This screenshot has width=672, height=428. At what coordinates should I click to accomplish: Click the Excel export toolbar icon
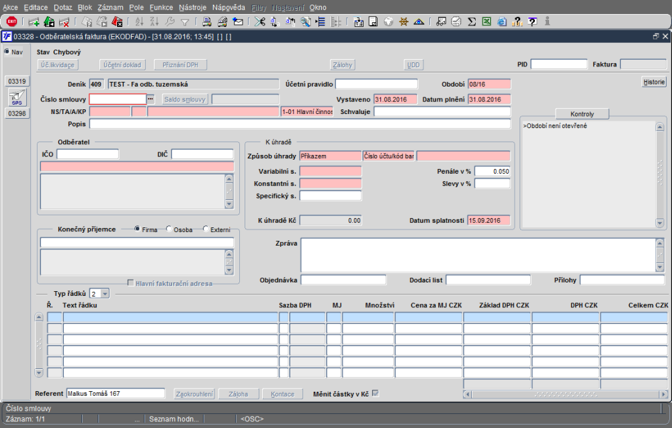487,21
